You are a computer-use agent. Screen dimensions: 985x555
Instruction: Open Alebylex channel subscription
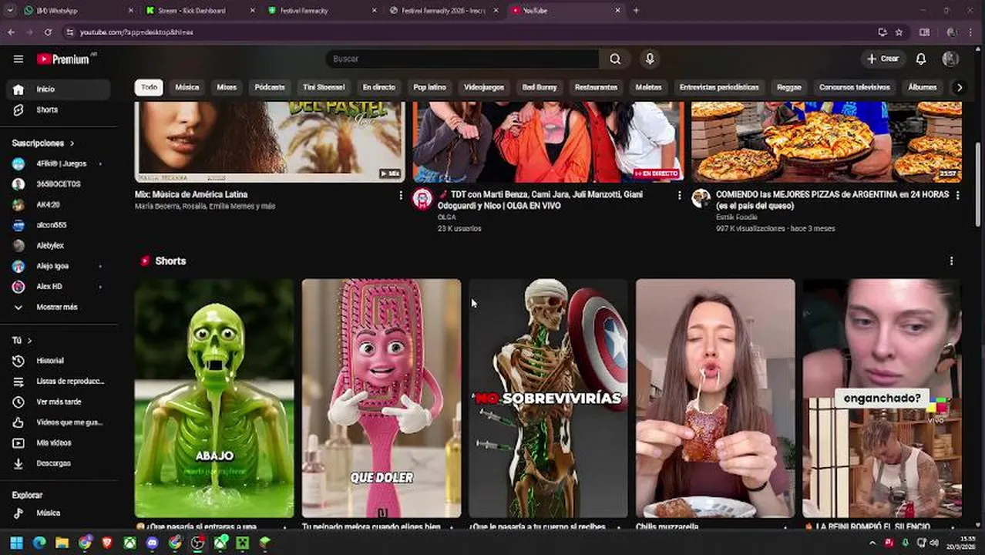click(59, 246)
